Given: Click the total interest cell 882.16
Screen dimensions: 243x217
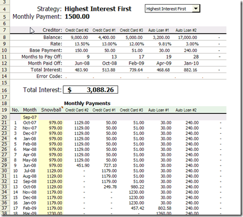Looking at the screenshot, I should [190, 70].
